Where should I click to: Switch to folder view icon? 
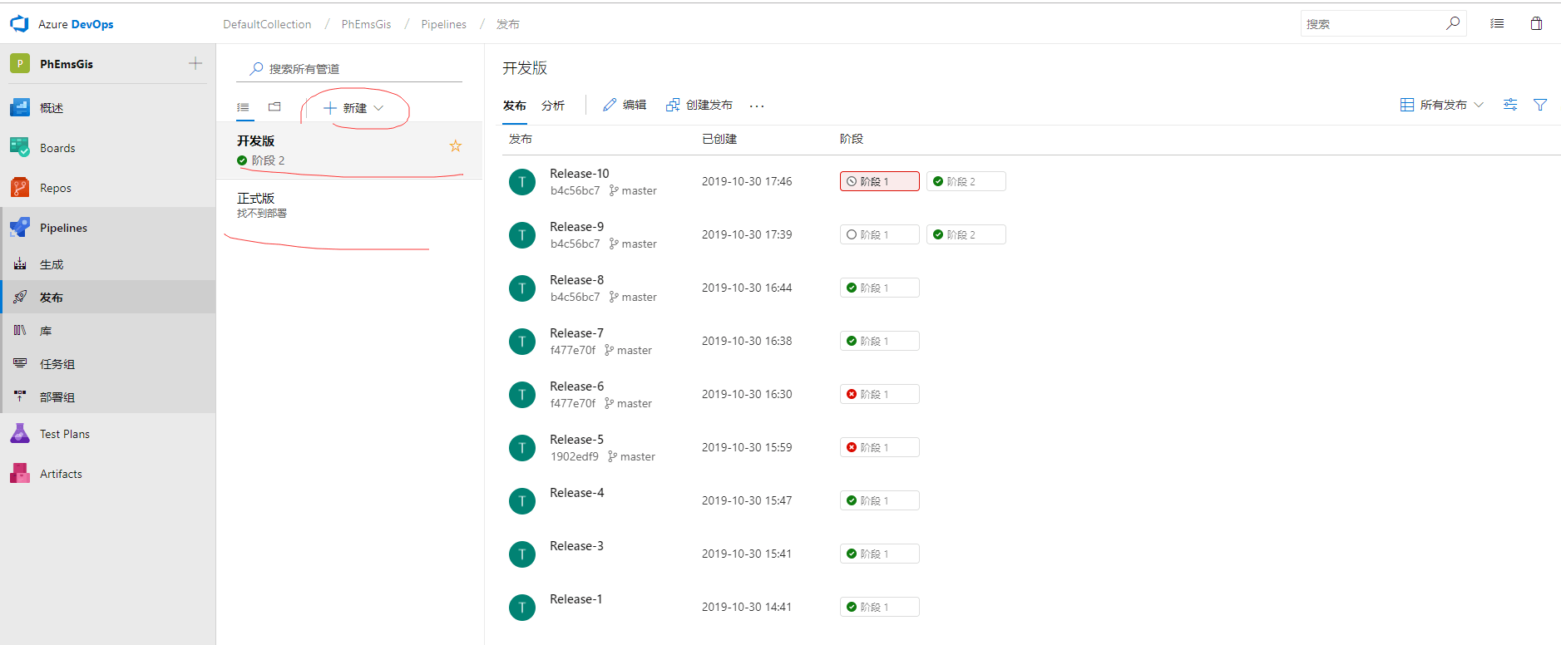274,107
